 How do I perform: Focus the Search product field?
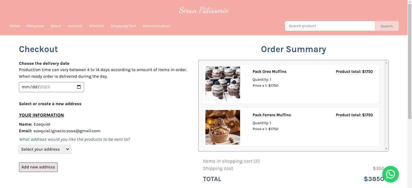point(330,26)
